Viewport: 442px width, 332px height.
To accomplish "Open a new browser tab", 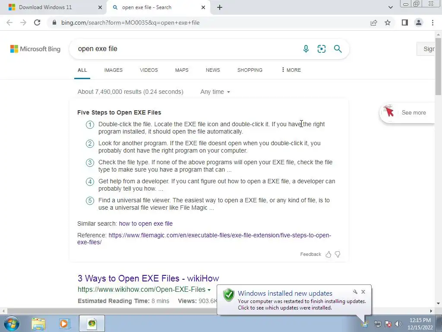I will [x=220, y=7].
